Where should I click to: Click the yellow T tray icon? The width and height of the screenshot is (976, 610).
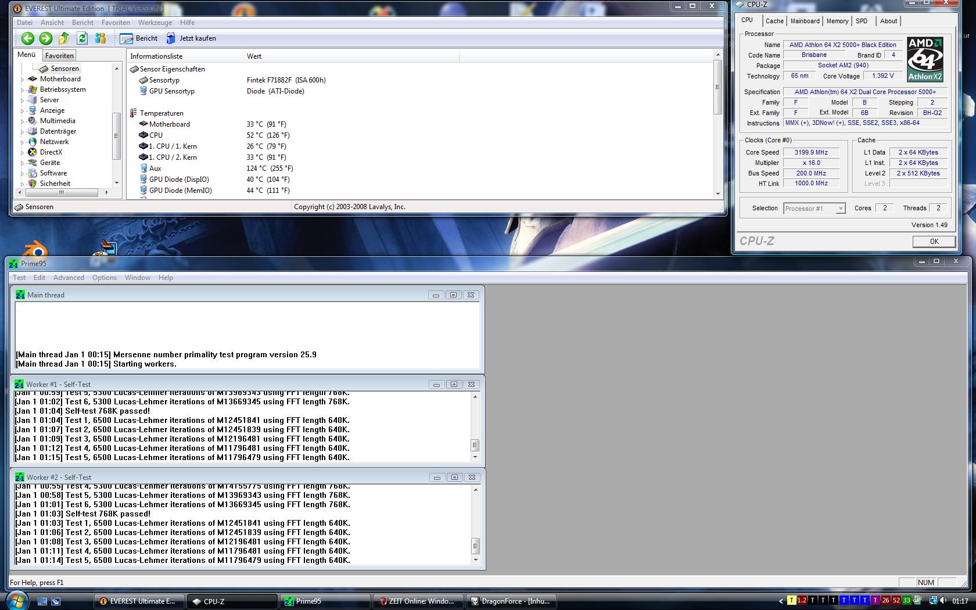tap(791, 601)
